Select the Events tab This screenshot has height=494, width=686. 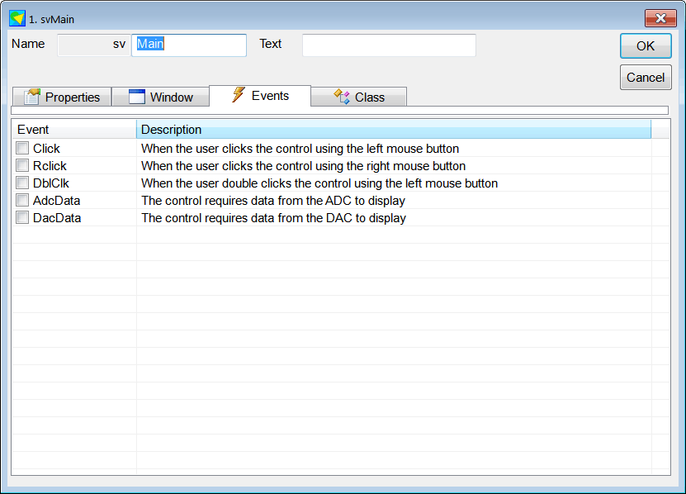[x=260, y=96]
